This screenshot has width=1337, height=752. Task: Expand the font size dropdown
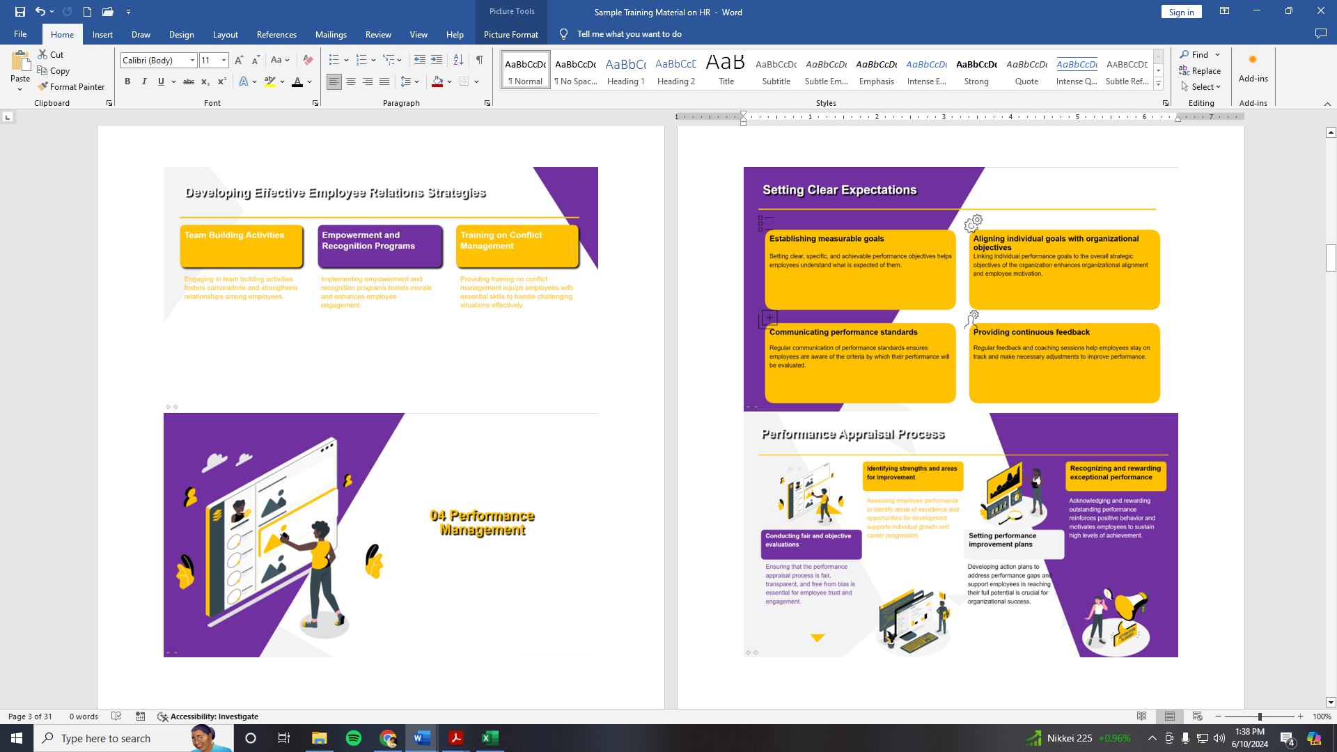click(224, 61)
